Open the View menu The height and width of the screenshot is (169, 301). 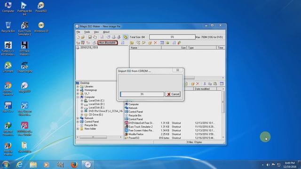coord(96,32)
